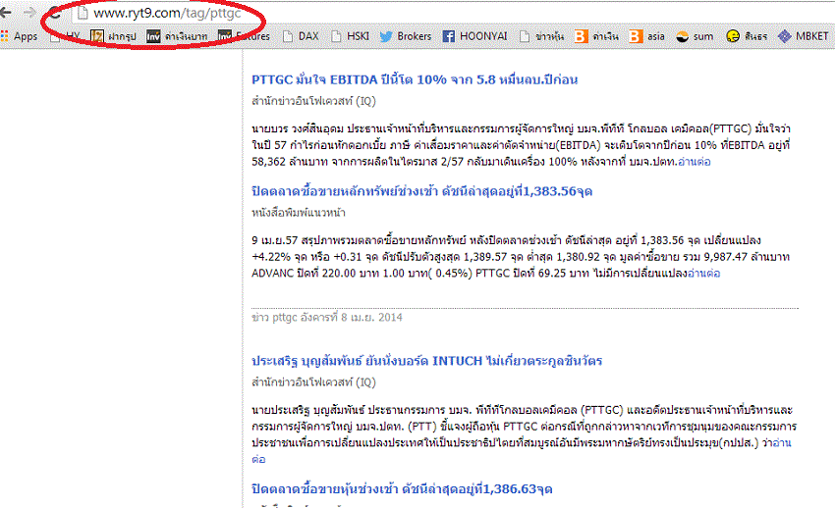Click source label หนังสือพิมพ์แนวหน้า
Image resolution: width=835 pixels, height=508 pixels.
point(299,213)
